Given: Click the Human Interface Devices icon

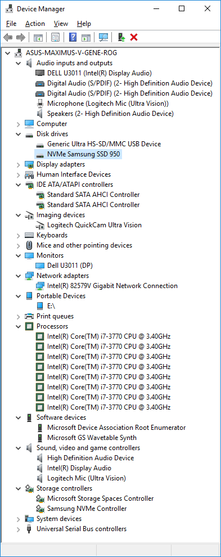Looking at the screenshot, I should click(29, 174).
